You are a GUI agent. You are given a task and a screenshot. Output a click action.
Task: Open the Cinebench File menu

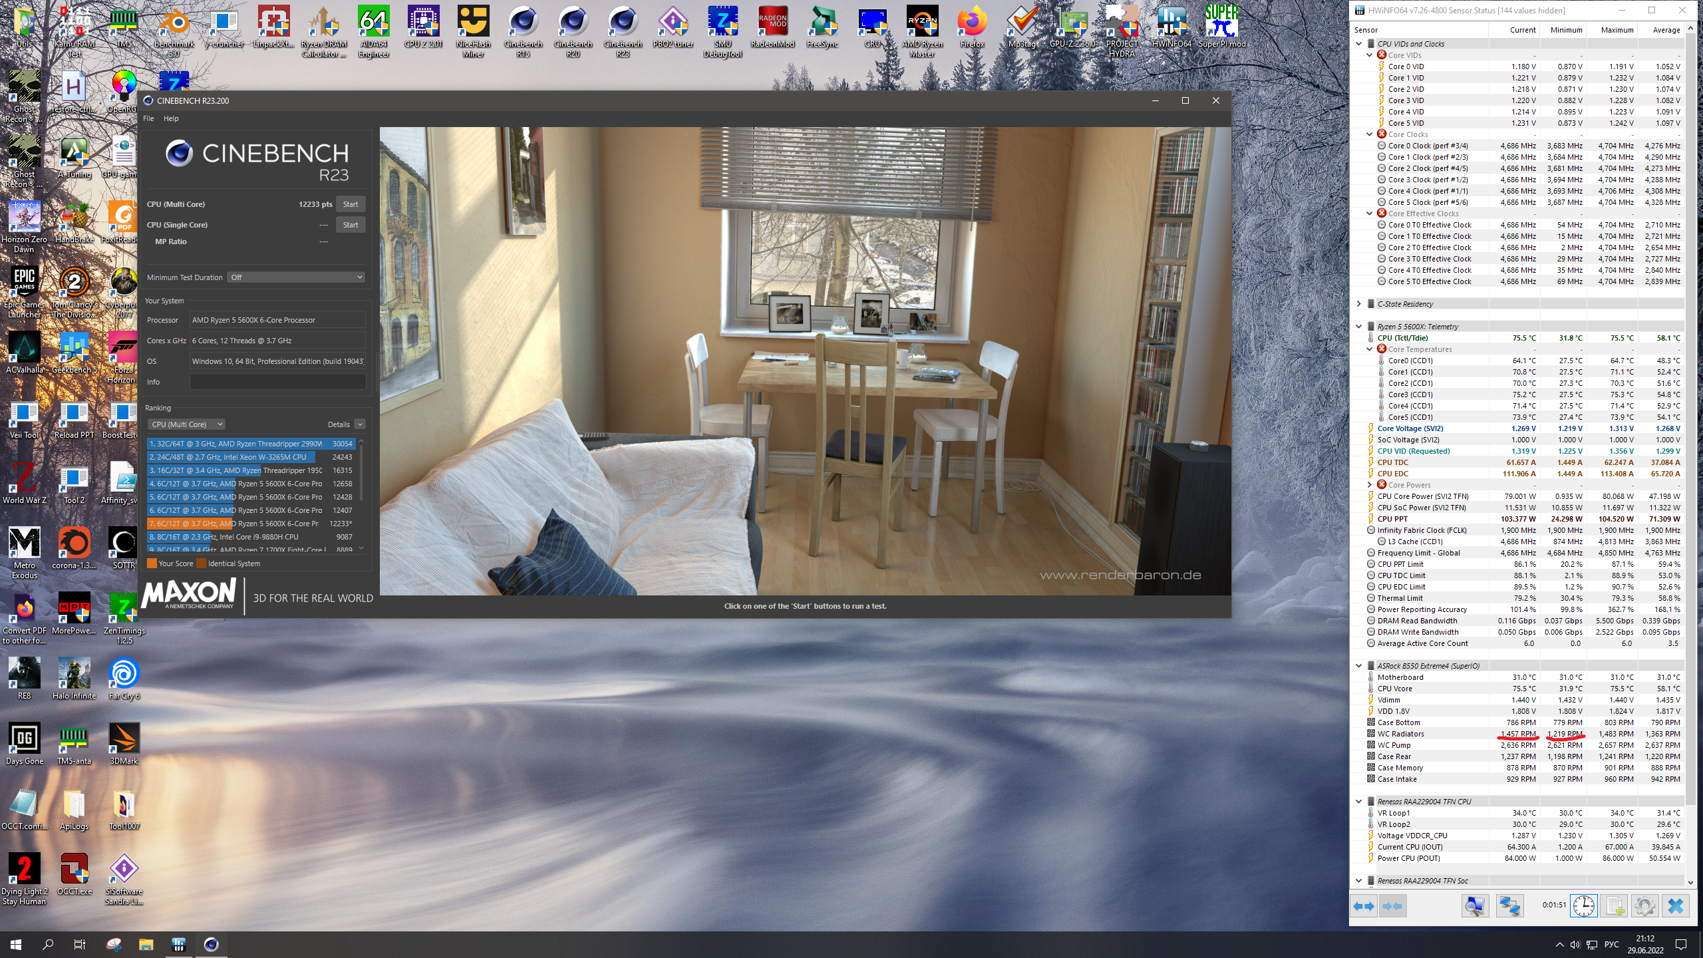148,118
